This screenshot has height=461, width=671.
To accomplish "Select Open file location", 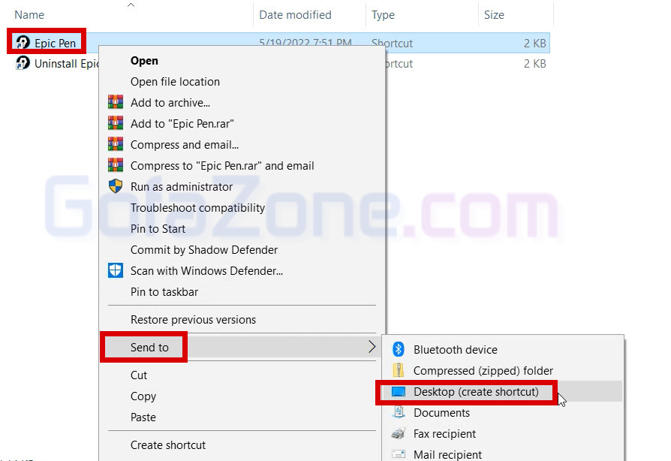I will click(x=175, y=82).
